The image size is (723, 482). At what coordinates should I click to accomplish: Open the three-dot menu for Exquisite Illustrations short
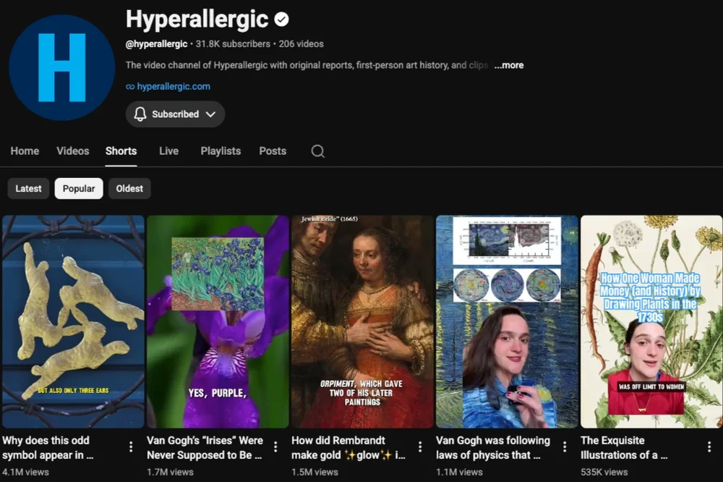(709, 447)
